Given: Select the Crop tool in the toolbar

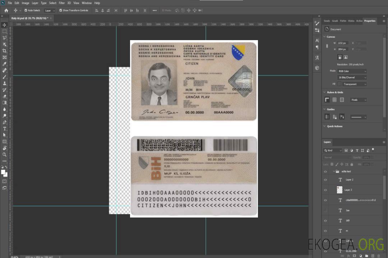Looking at the screenshot, I should point(4,51).
